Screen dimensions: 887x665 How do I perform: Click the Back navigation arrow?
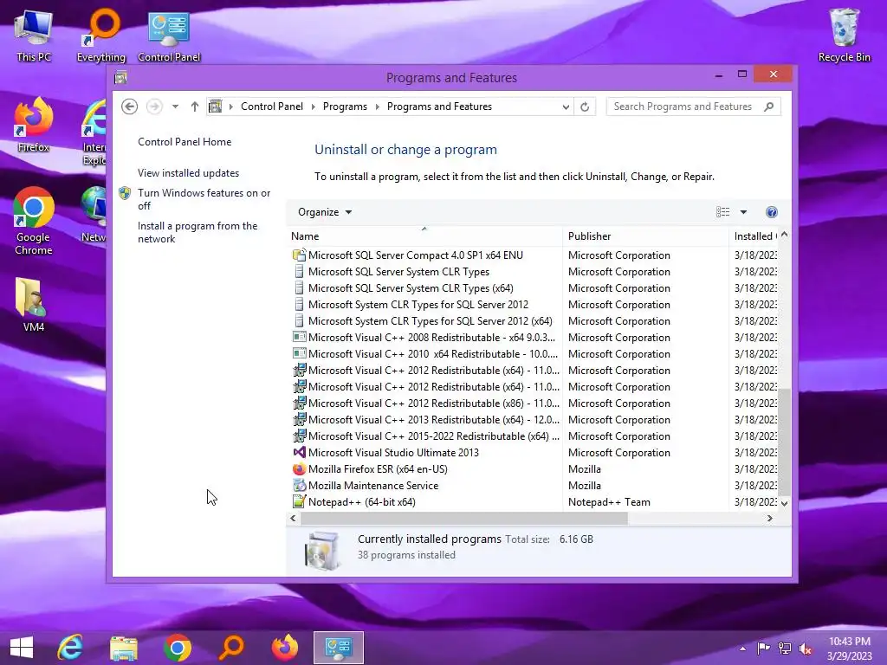pos(130,107)
